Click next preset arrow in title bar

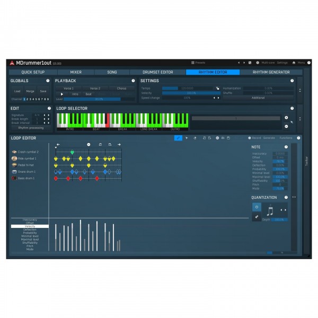pos(244,63)
